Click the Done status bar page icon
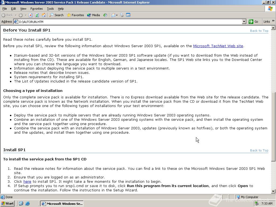The image size is (276, 207). pyautogui.click(x=3, y=197)
